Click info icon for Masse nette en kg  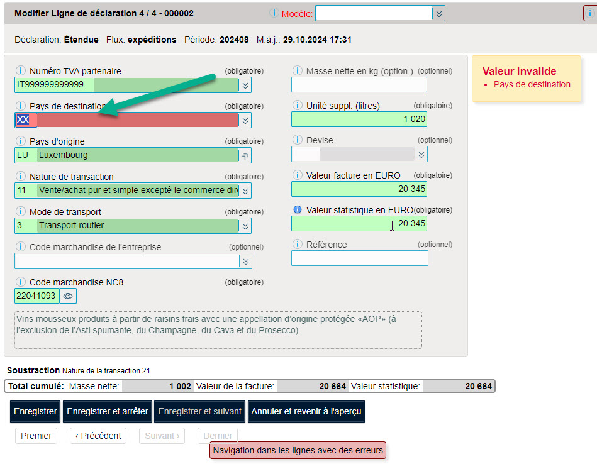(298, 70)
